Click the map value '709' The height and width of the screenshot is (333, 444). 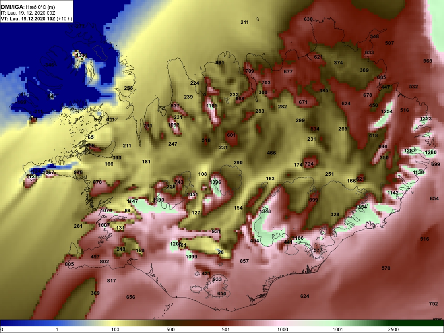coord(250,71)
